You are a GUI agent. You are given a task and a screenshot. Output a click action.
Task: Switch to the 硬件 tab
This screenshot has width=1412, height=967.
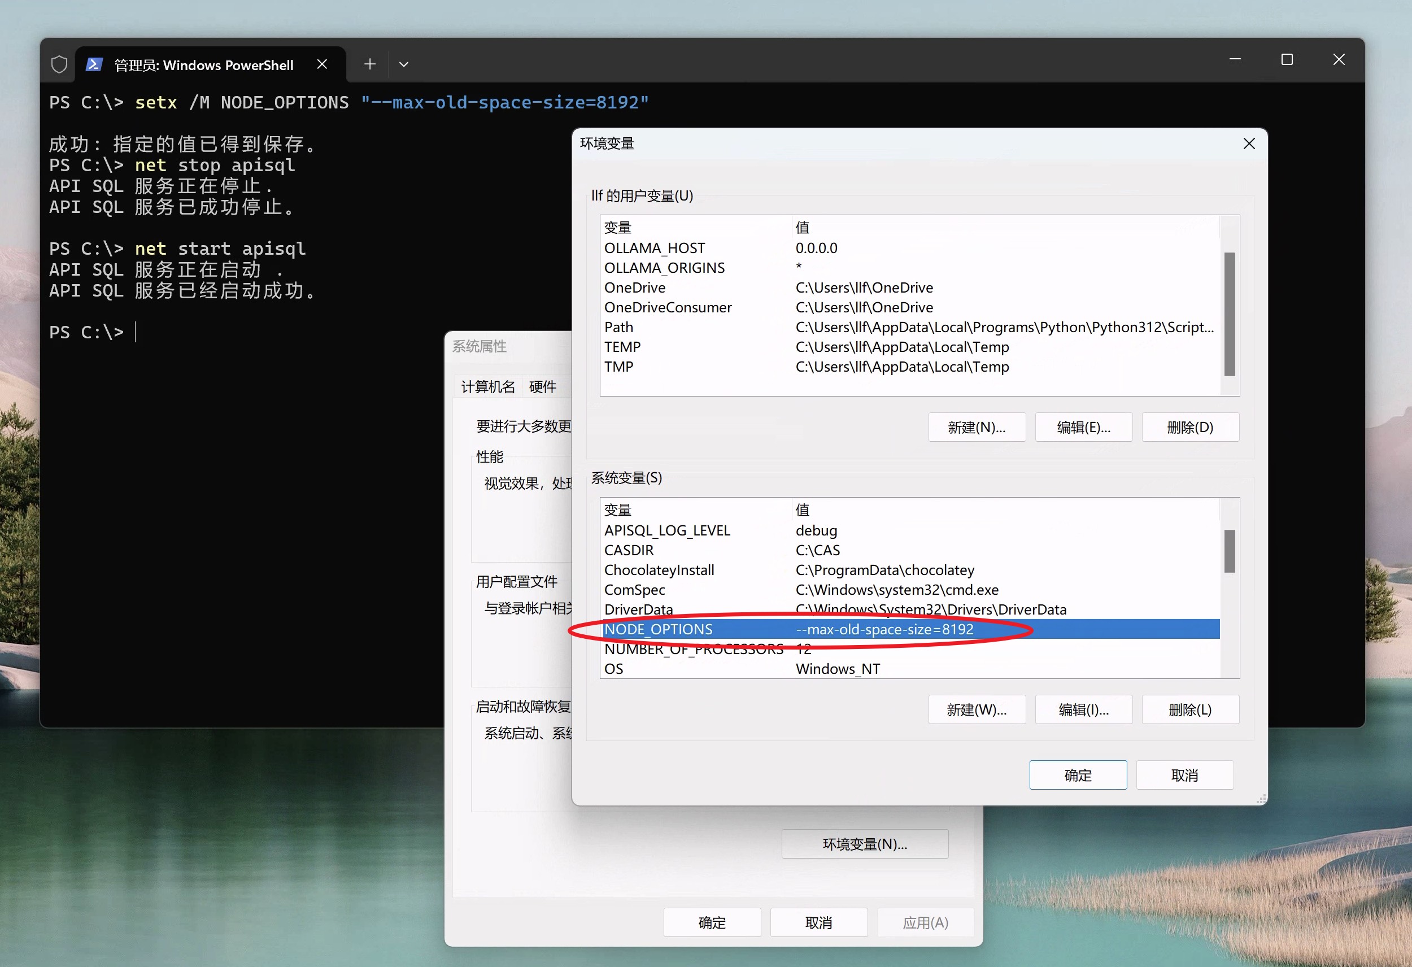pyautogui.click(x=543, y=386)
